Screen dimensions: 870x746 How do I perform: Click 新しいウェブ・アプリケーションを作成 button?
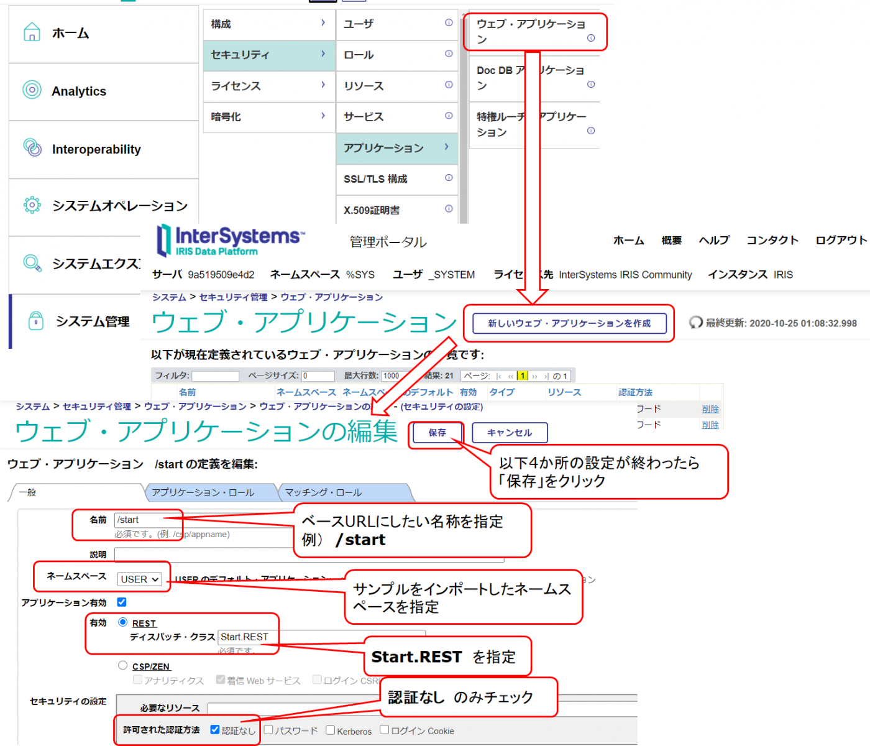click(x=569, y=323)
